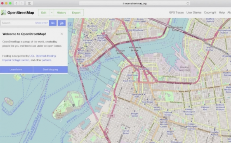Go to User Diaries
The image size is (231, 143).
(194, 13)
